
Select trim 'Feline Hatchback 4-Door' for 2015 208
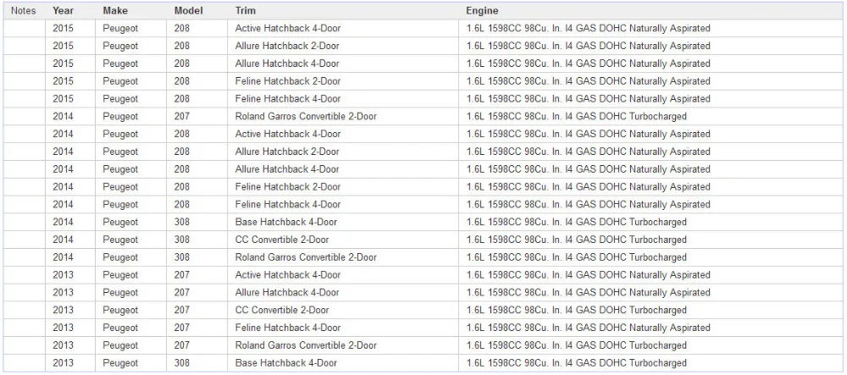click(288, 99)
